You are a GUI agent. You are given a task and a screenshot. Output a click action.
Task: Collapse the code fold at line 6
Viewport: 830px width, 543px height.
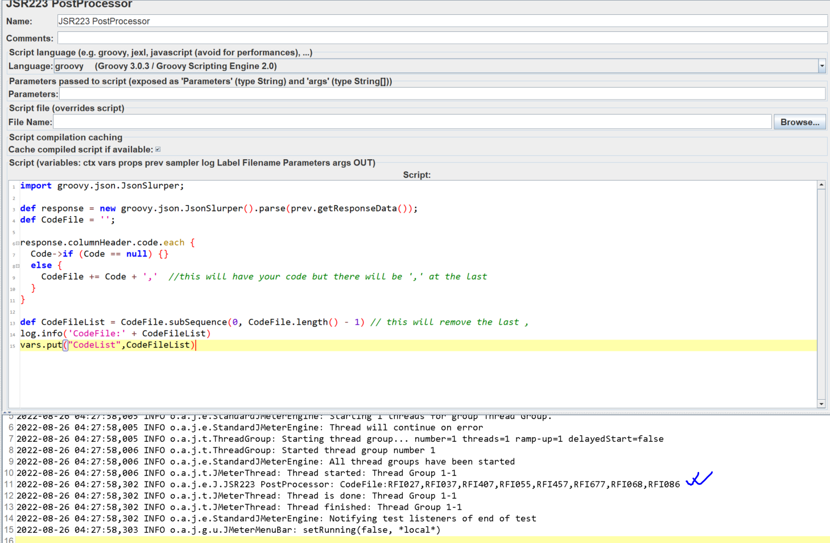tap(18, 243)
